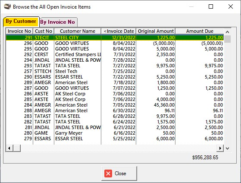Click invoice date 6/24/2022
The height and width of the screenshot is (183, 241).
click(x=124, y=122)
